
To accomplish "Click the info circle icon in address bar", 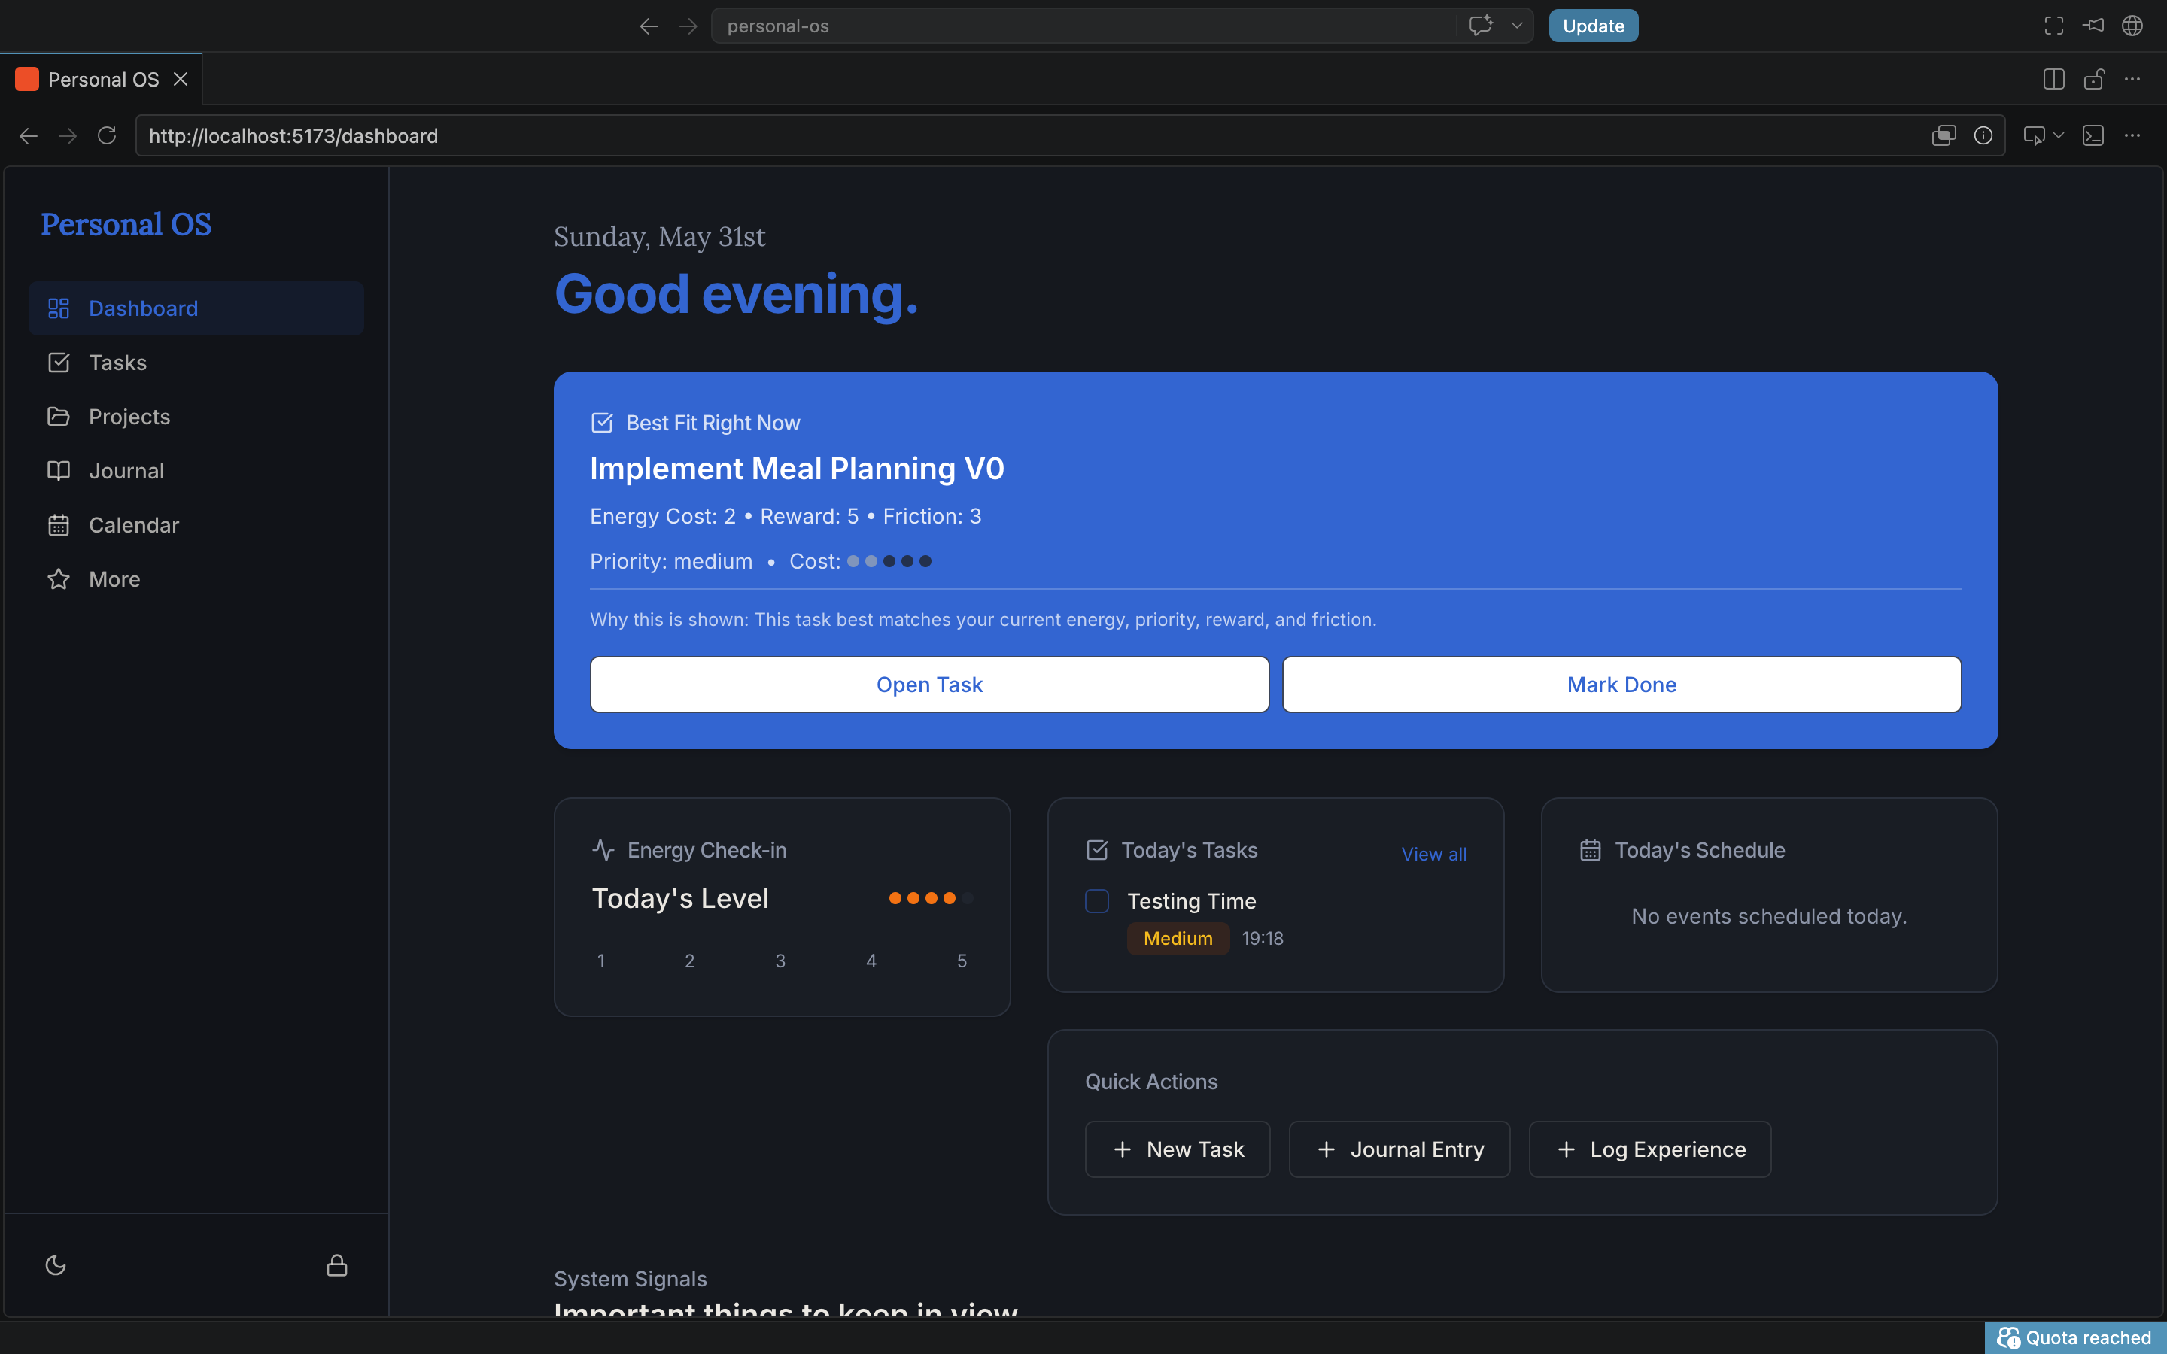I will click(x=1983, y=135).
